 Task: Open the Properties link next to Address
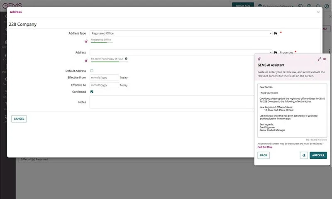[x=286, y=53]
